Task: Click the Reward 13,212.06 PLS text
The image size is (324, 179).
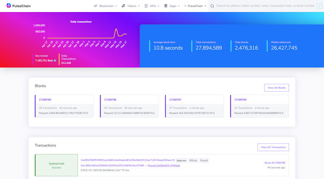Action: 129,113
